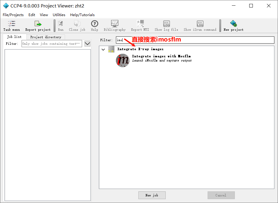Image resolution: width=278 pixels, height=203 pixels.
Task: Click Show i2run command icon
Action: tap(200, 24)
